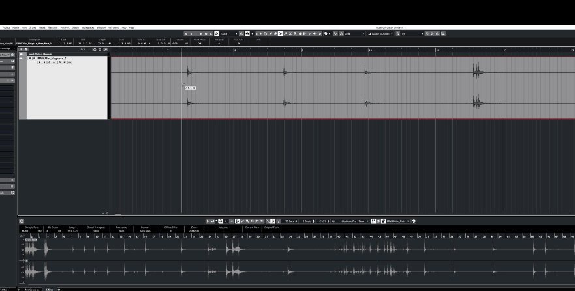Click the FBWKMise_Neigh track name
Image resolution: width=575 pixels, height=291 pixels.
point(52,59)
